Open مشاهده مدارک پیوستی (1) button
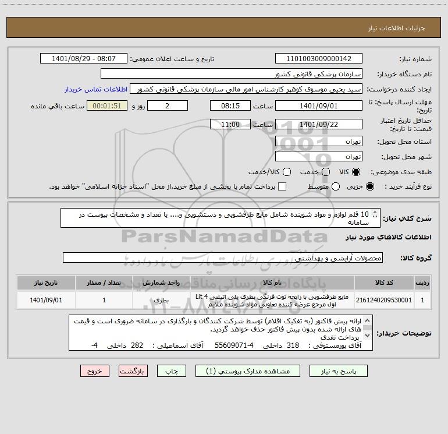 (x=248, y=371)
